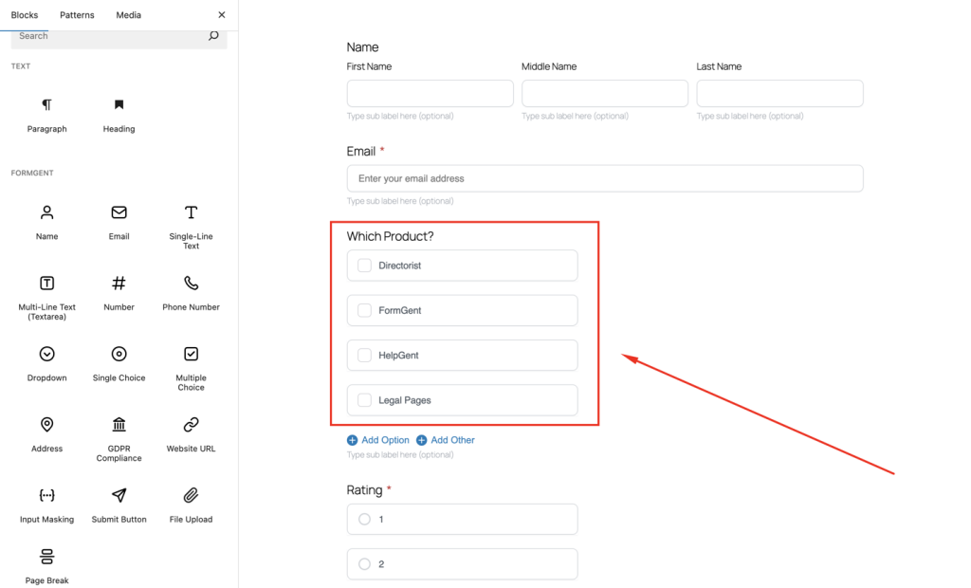
Task: Add the GDPR Compliance block
Action: pos(119,439)
